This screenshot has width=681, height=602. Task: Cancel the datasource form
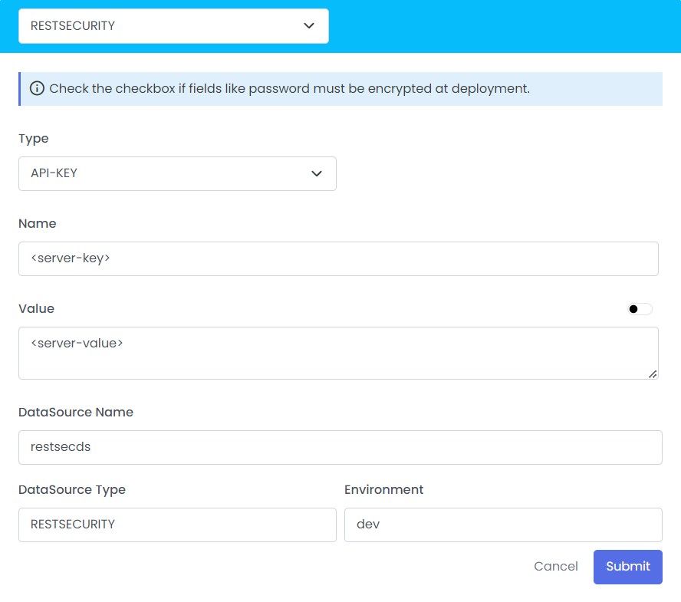[555, 567]
